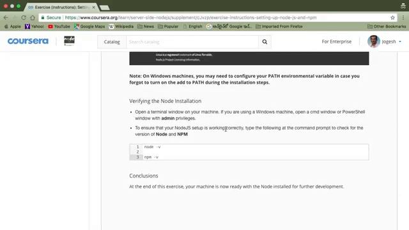Expand the Popular bookmarks folder

[x=168, y=26]
